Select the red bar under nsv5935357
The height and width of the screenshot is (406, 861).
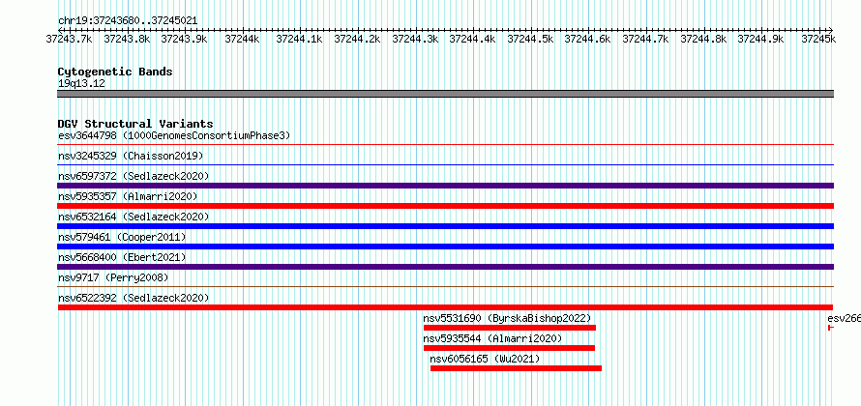tap(445, 206)
